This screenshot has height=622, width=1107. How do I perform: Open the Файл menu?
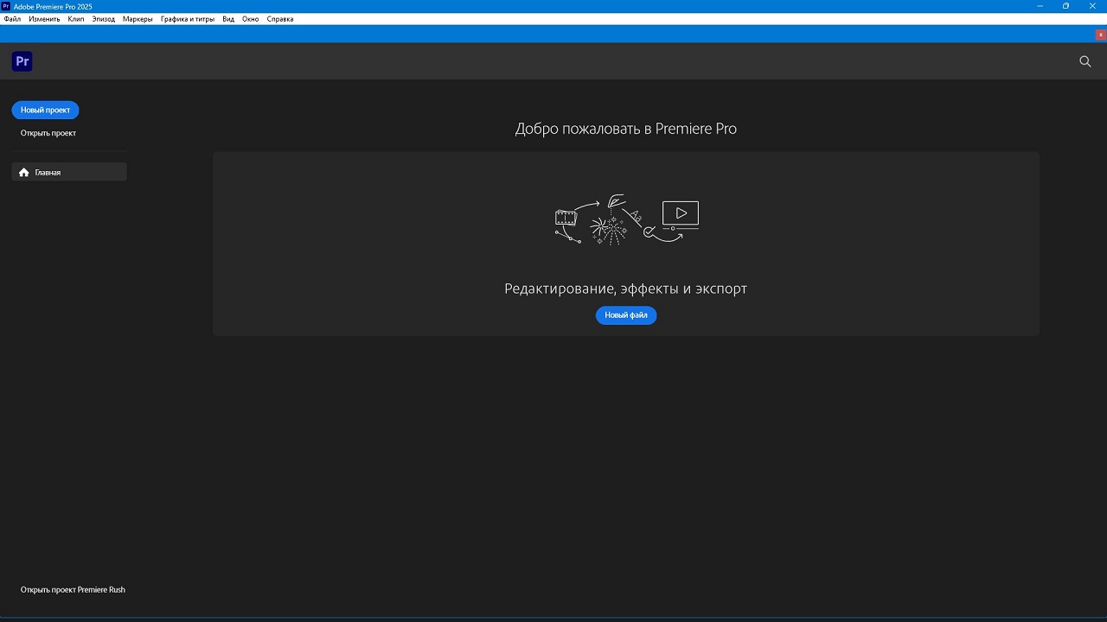point(12,19)
